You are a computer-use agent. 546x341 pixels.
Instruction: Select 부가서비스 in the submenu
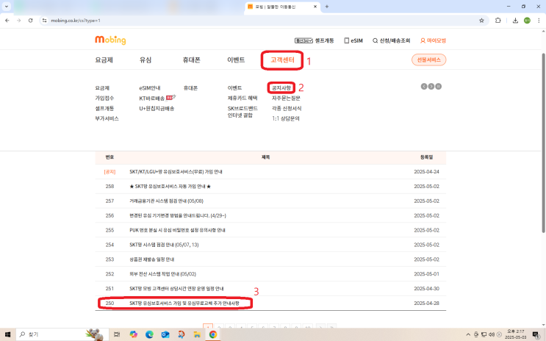[x=107, y=118]
